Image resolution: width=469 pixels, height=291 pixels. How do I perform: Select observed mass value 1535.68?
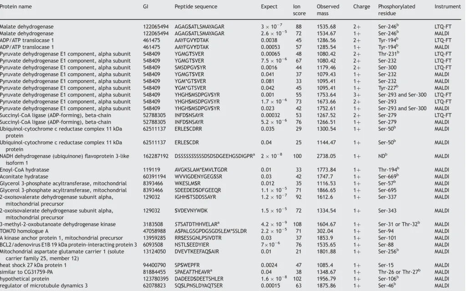pos(326,26)
